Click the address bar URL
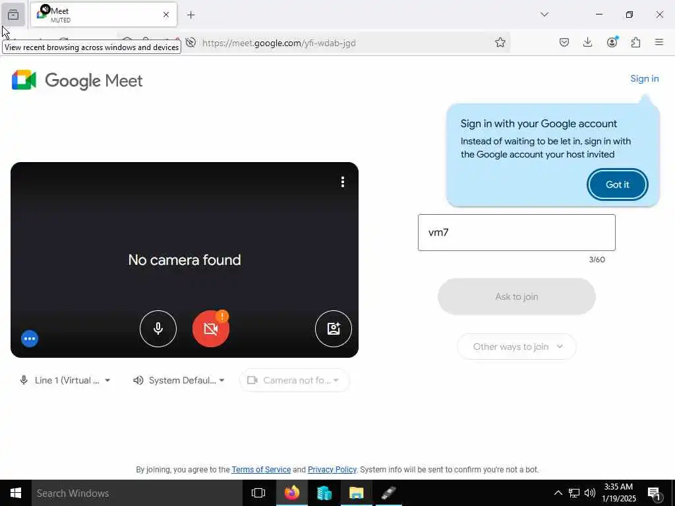Image resolution: width=675 pixels, height=506 pixels. (279, 43)
